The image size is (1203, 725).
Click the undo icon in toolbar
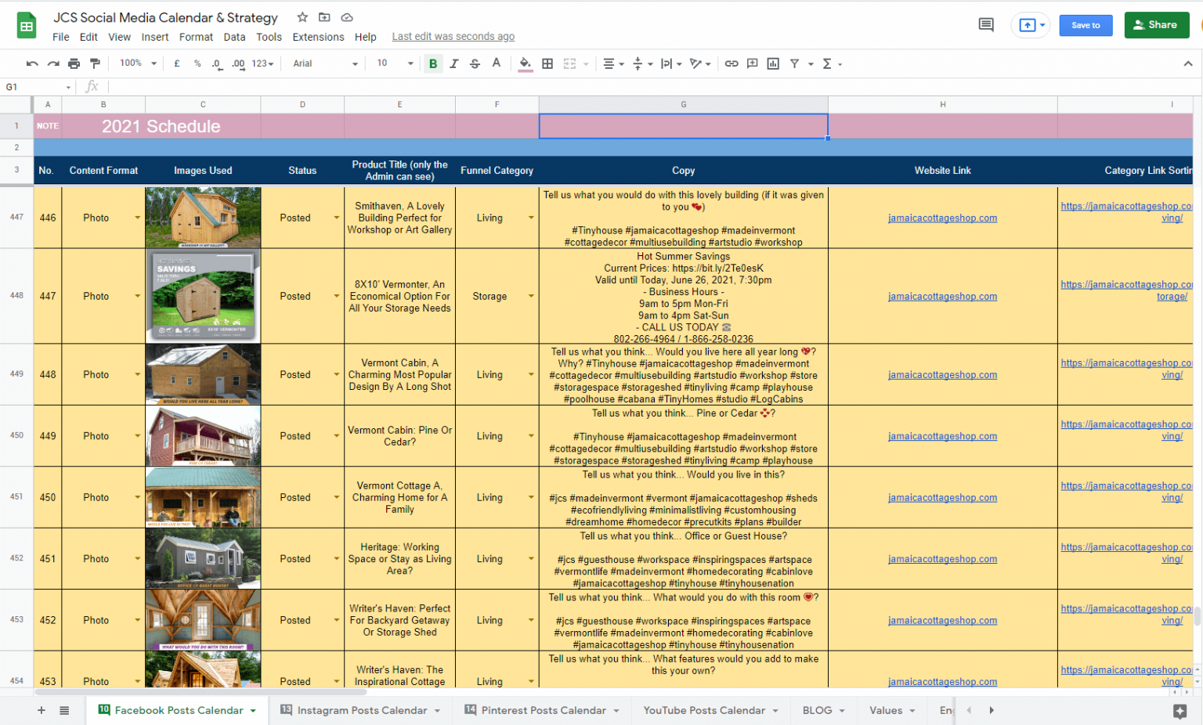(x=32, y=63)
